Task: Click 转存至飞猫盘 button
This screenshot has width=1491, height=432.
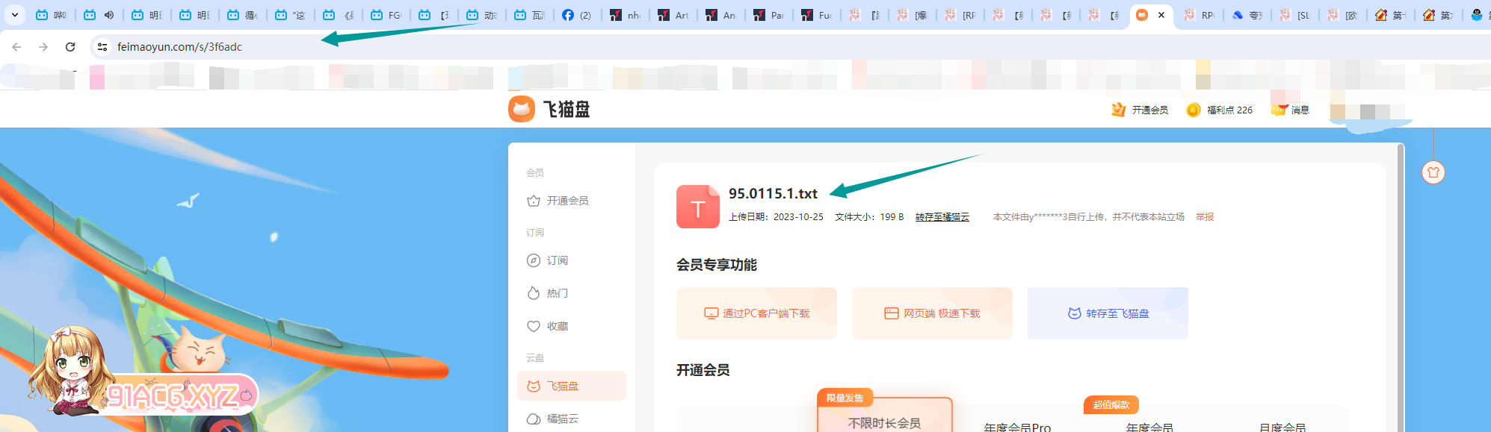Action: point(1108,313)
